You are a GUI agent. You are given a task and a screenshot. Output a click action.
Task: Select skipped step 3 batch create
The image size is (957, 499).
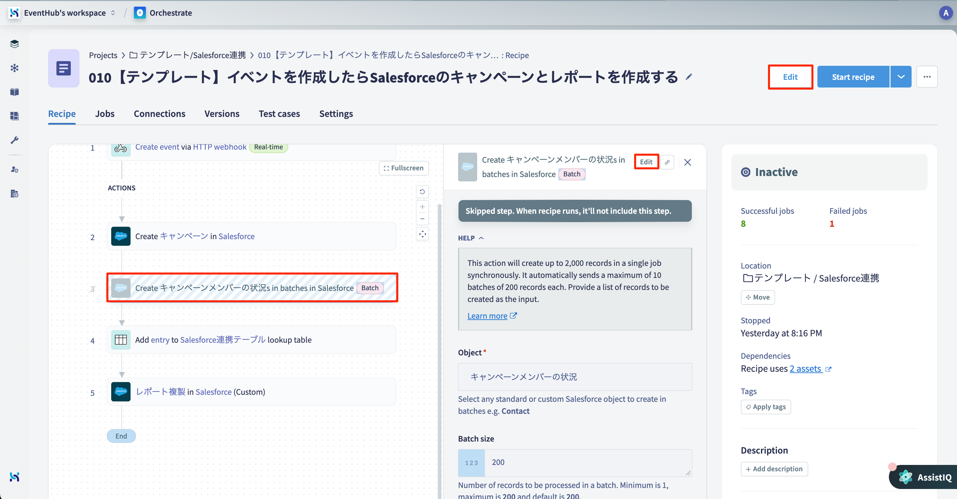click(252, 288)
